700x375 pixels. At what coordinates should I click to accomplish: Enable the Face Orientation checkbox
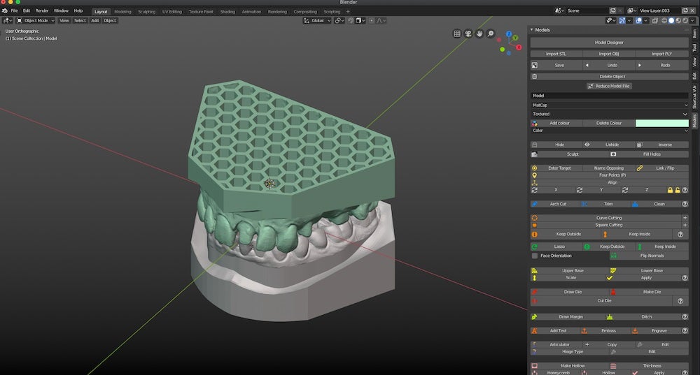coord(535,256)
